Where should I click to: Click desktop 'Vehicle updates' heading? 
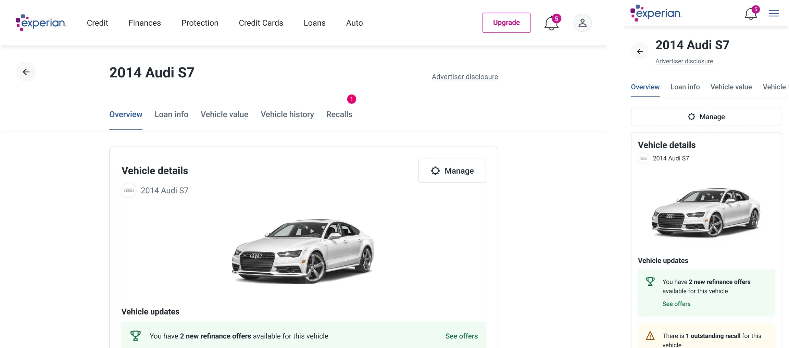150,312
